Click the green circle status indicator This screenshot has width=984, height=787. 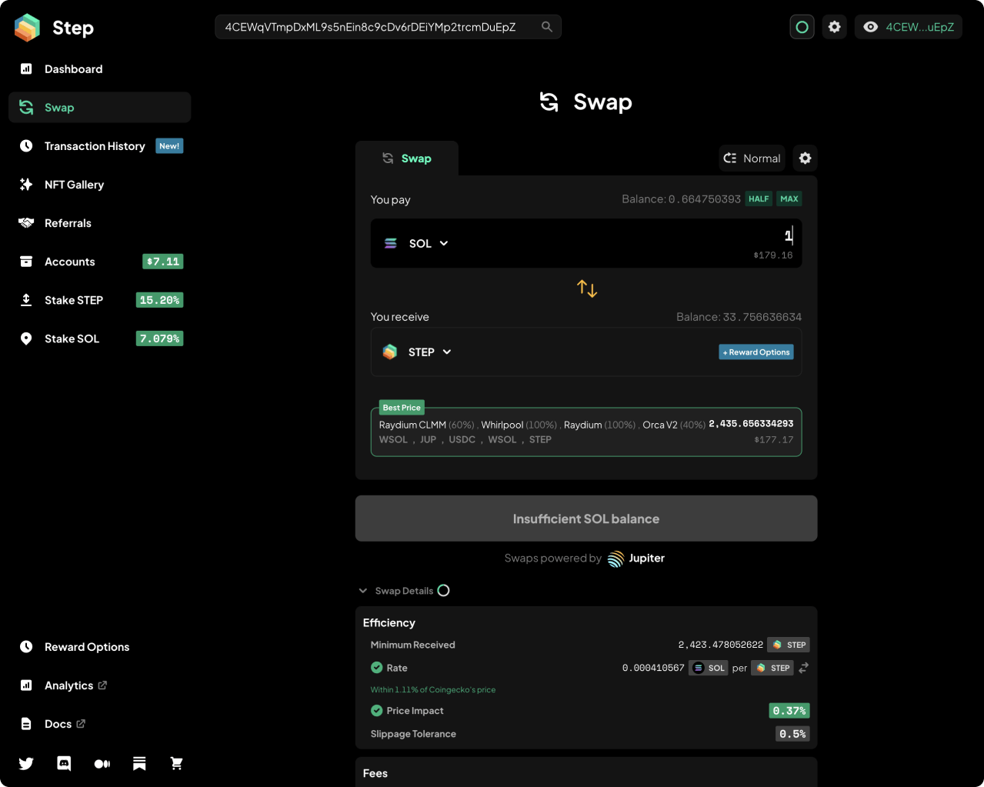[802, 27]
